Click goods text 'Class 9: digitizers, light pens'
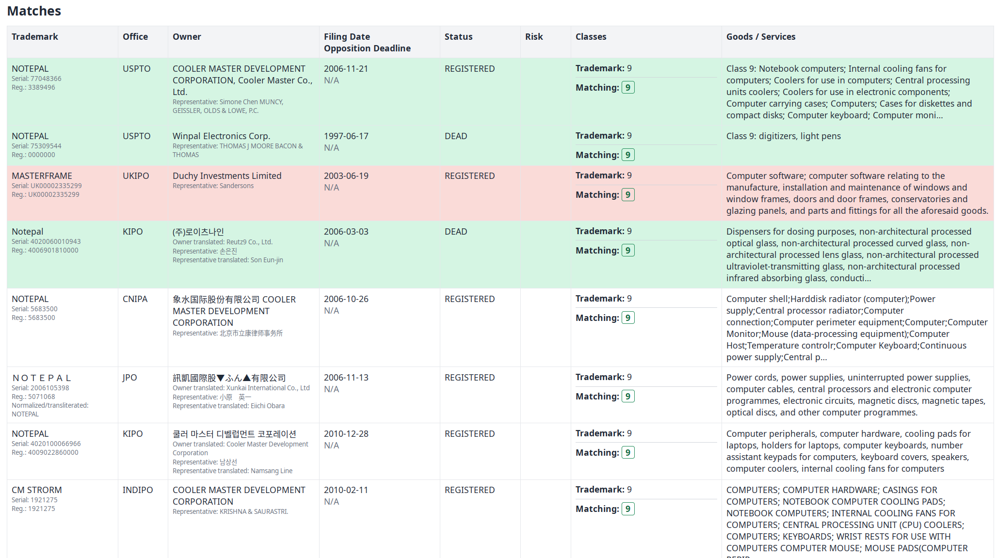 tap(784, 136)
